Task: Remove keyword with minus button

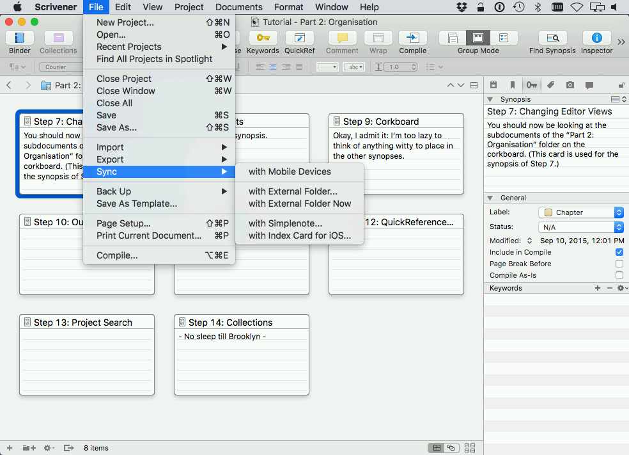Action: tap(610, 289)
